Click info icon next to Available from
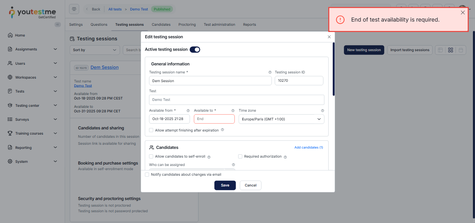475x223 pixels. tap(188, 111)
